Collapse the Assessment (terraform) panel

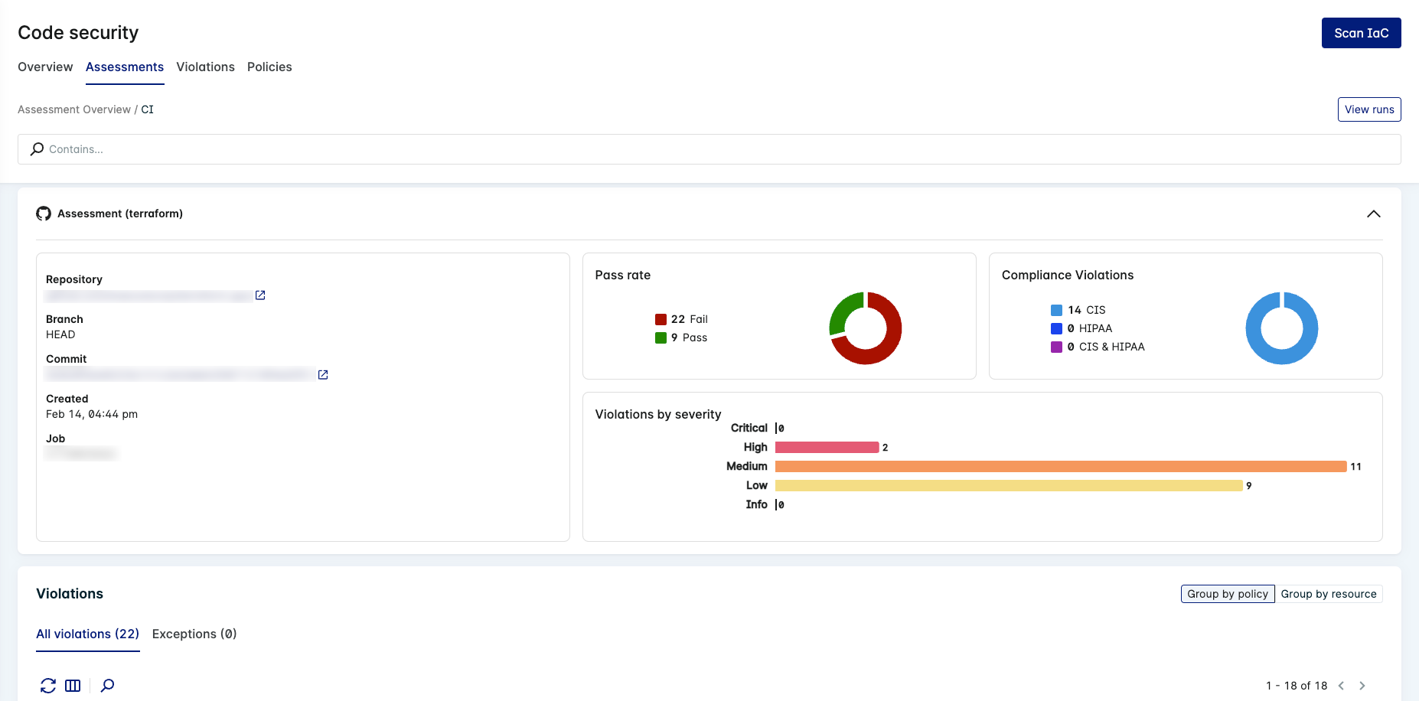pos(1373,214)
